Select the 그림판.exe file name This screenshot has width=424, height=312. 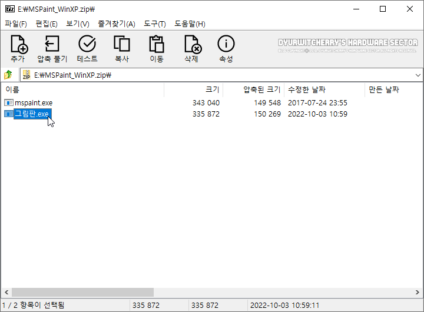[x=32, y=114]
